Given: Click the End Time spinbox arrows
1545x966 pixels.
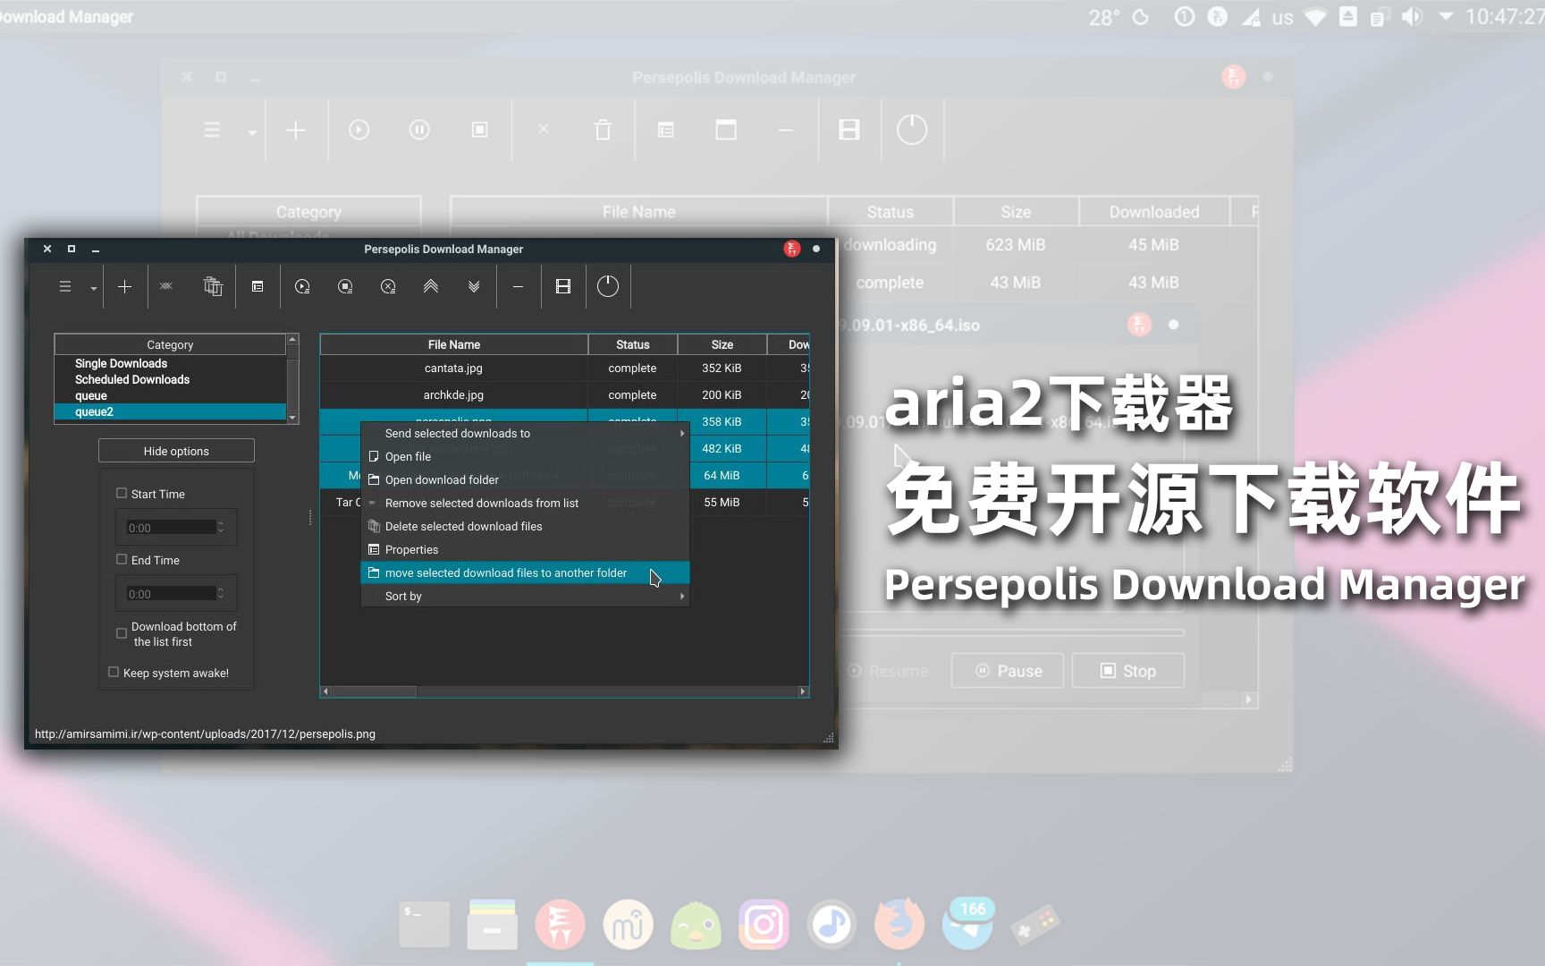Looking at the screenshot, I should (221, 594).
